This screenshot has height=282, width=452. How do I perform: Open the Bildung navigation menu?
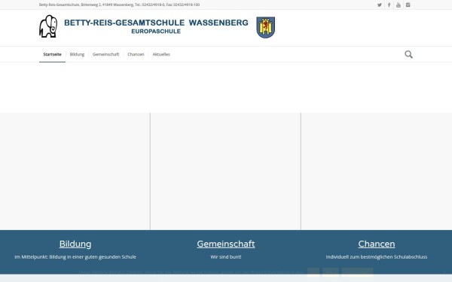pyautogui.click(x=77, y=54)
